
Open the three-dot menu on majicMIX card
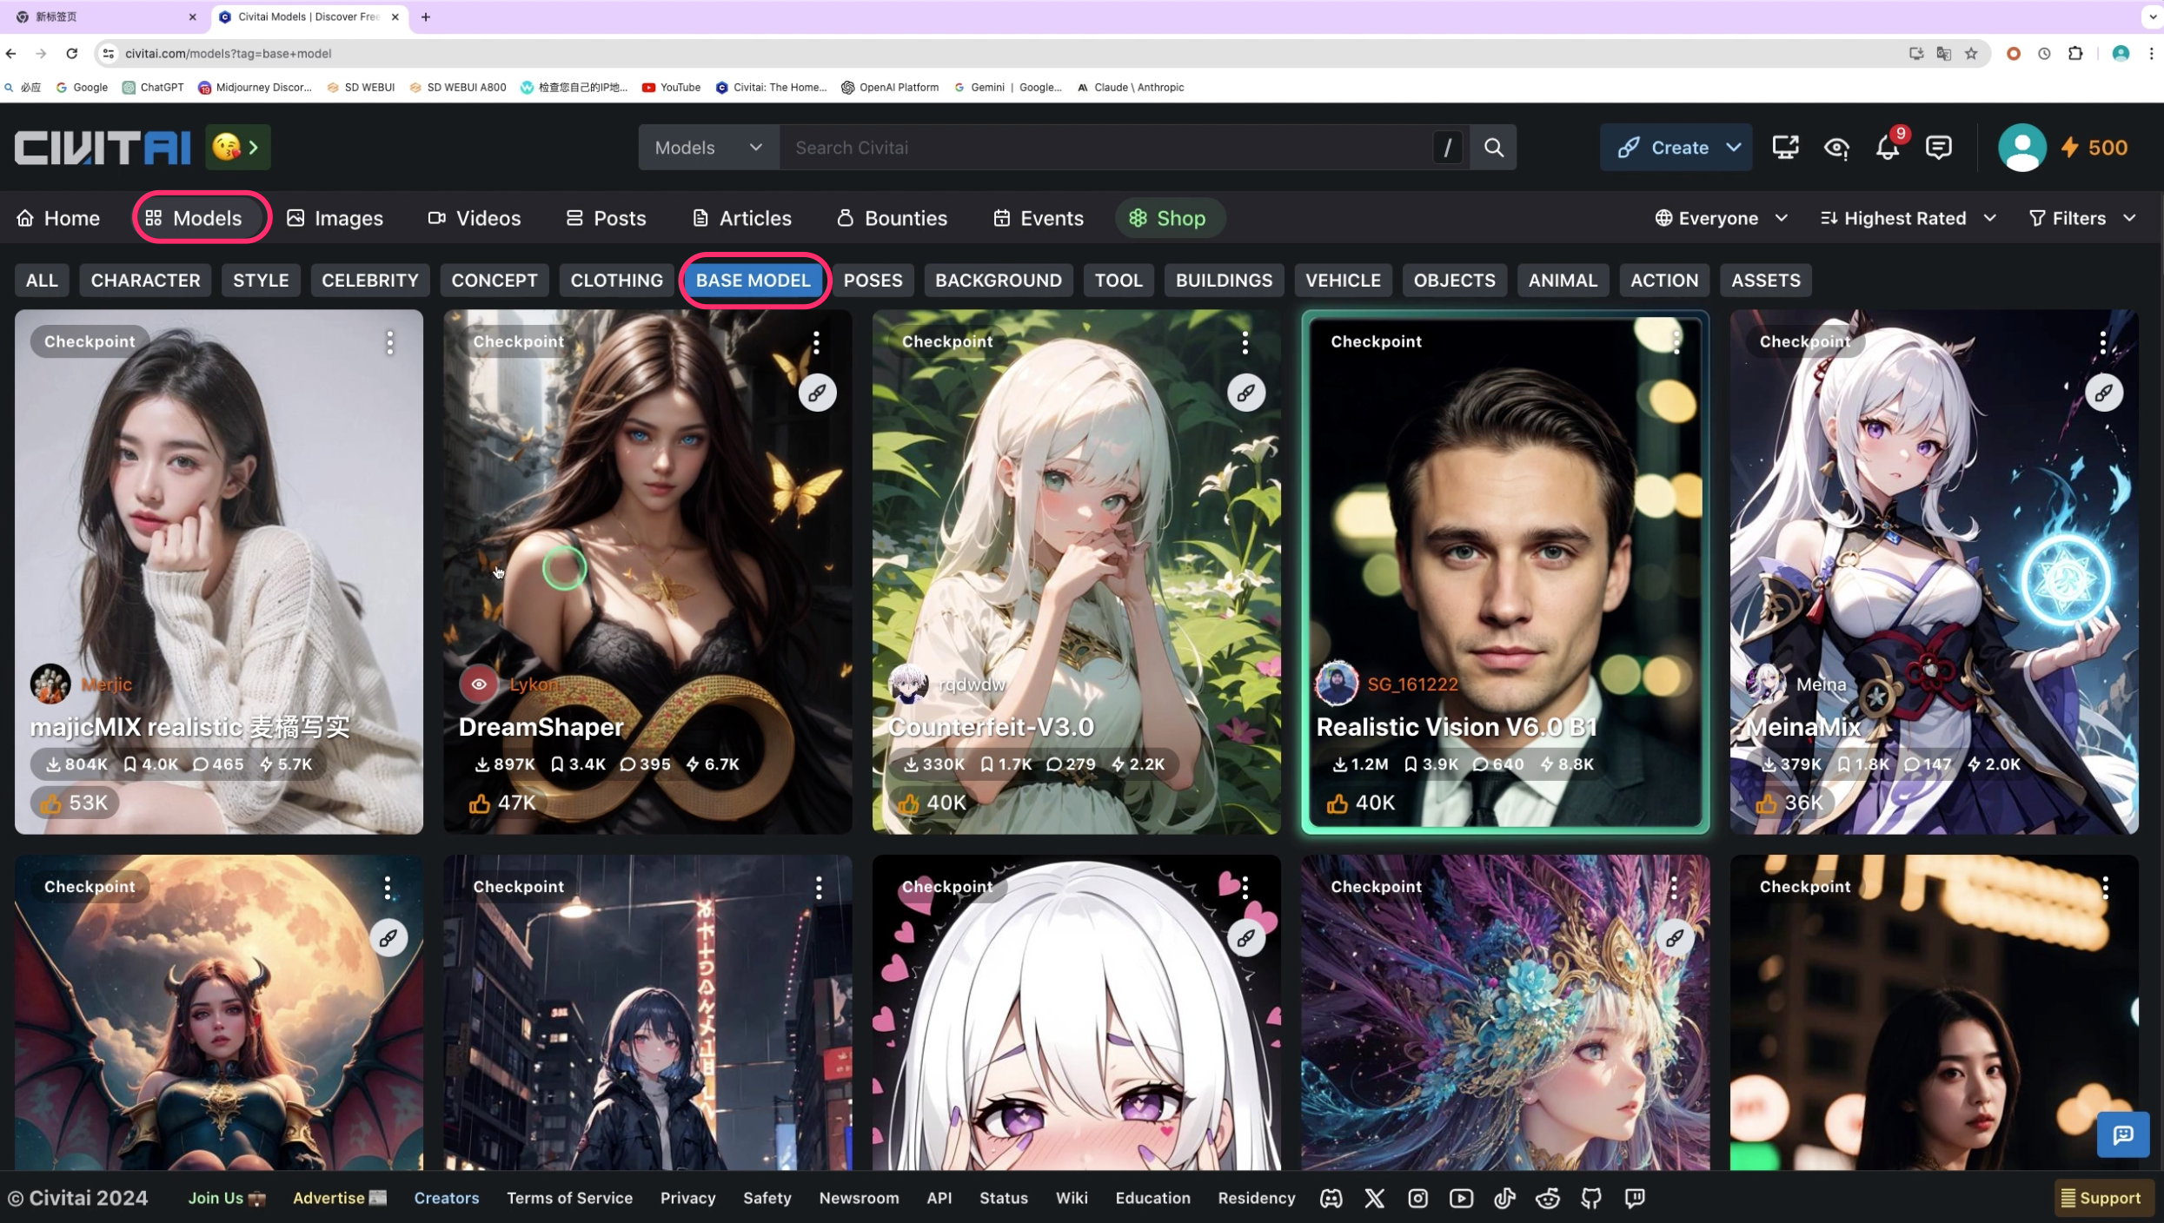pyautogui.click(x=389, y=342)
